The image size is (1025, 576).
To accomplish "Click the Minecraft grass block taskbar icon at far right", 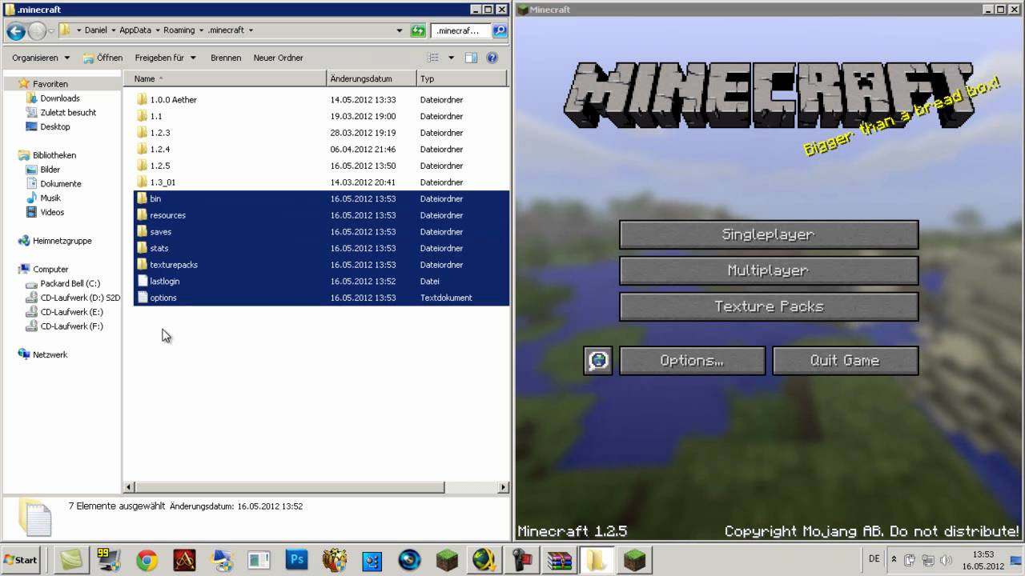I will click(635, 560).
